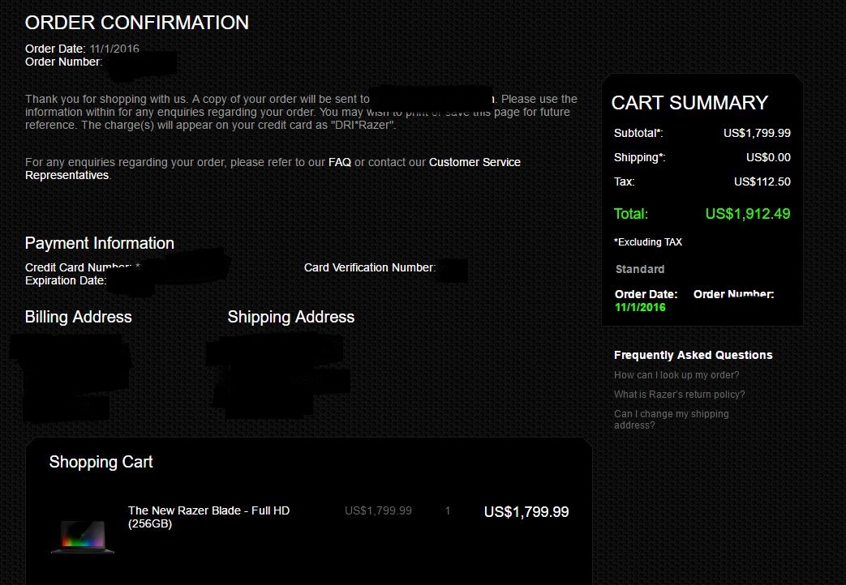This screenshot has height=585, width=846.
Task: Click the Standard shipping method label
Action: [640, 269]
